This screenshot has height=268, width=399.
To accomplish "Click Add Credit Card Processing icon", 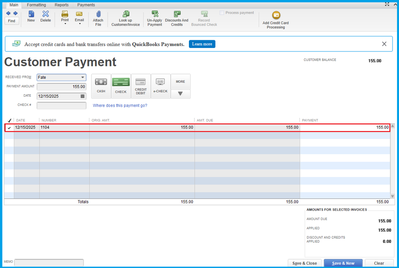I will click(276, 16).
